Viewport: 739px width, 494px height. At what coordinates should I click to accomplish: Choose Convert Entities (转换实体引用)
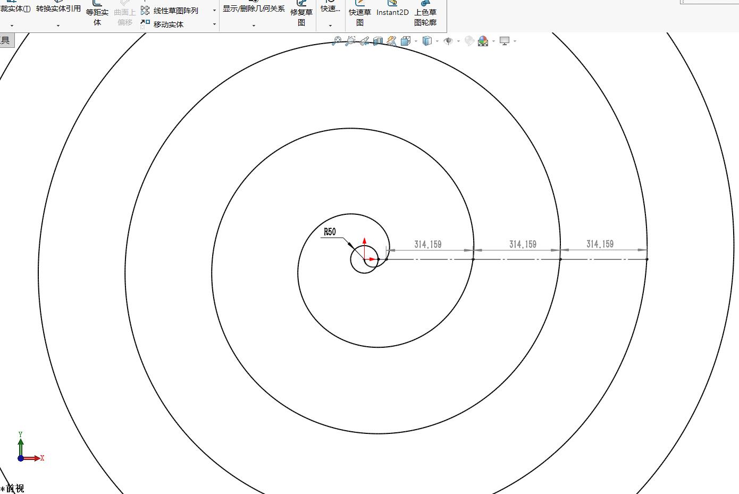point(58,7)
